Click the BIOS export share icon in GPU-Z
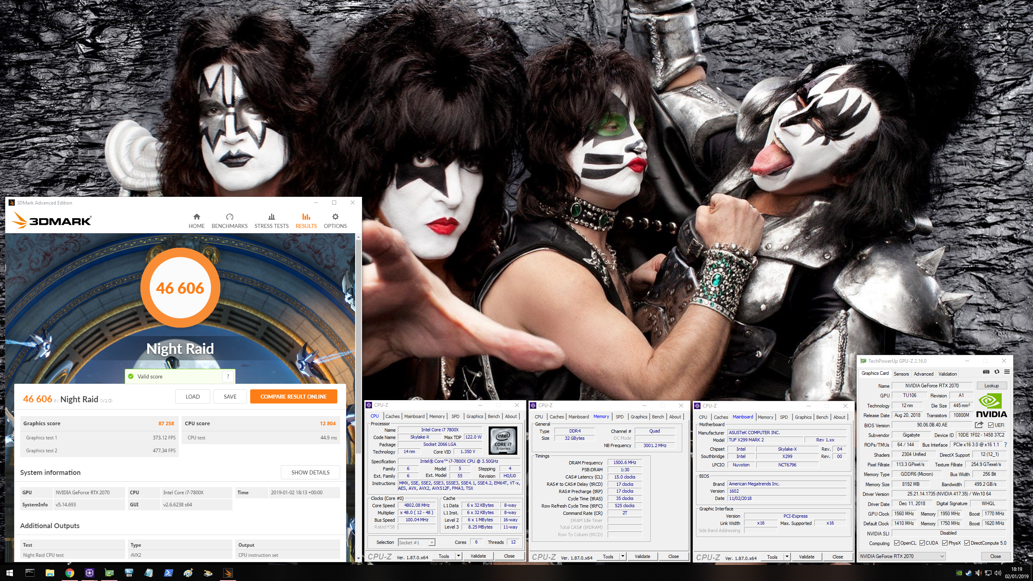The width and height of the screenshot is (1033, 581). 979,425
